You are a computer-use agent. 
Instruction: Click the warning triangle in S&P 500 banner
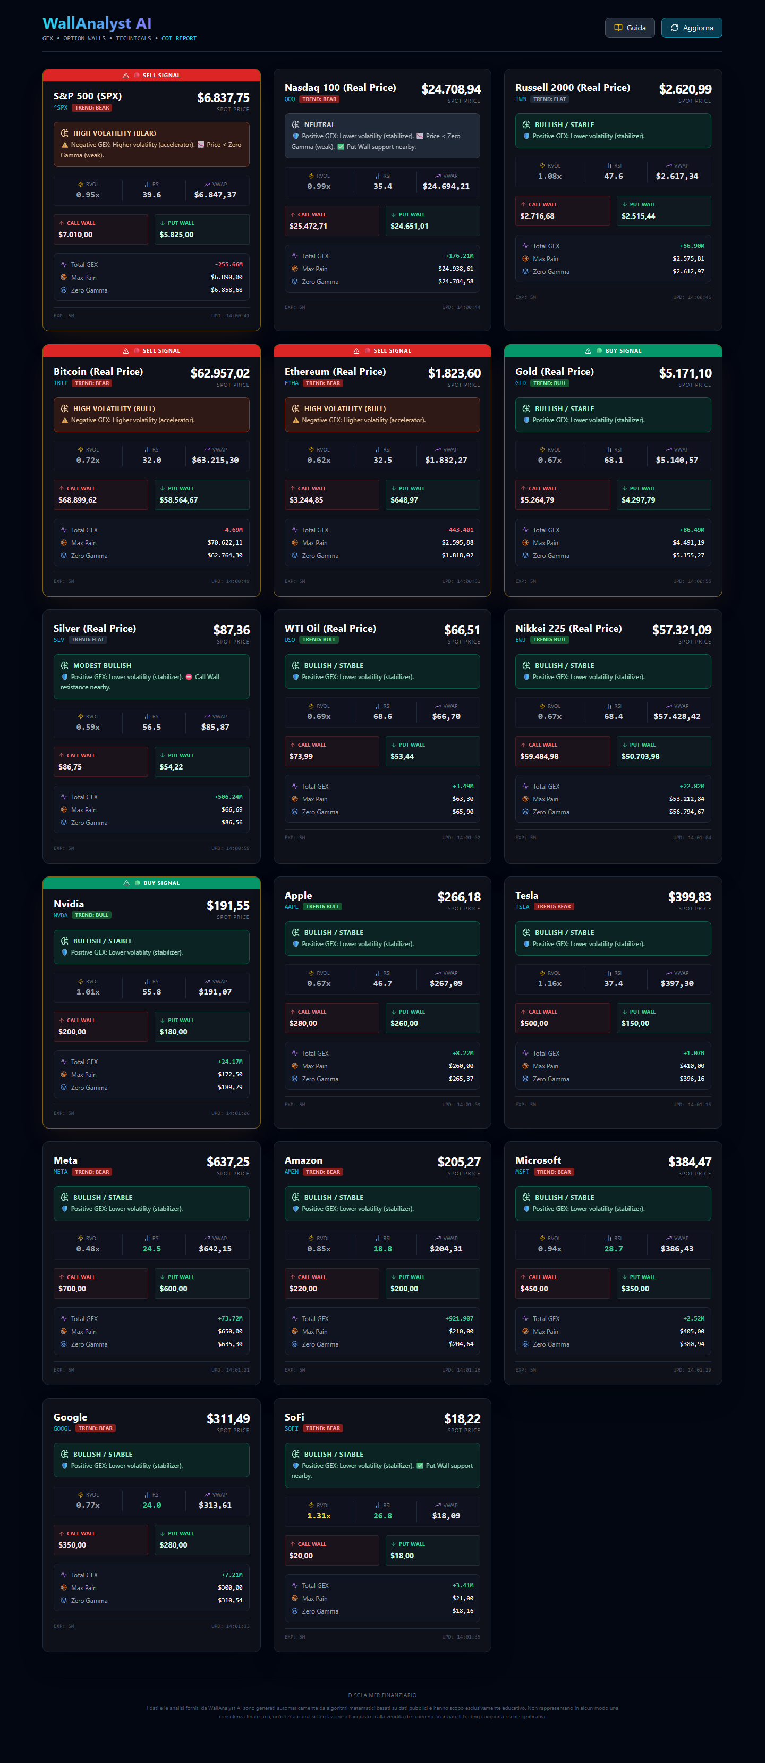pyautogui.click(x=126, y=76)
